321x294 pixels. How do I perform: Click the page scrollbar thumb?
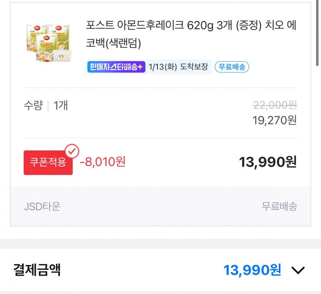[317, 32]
